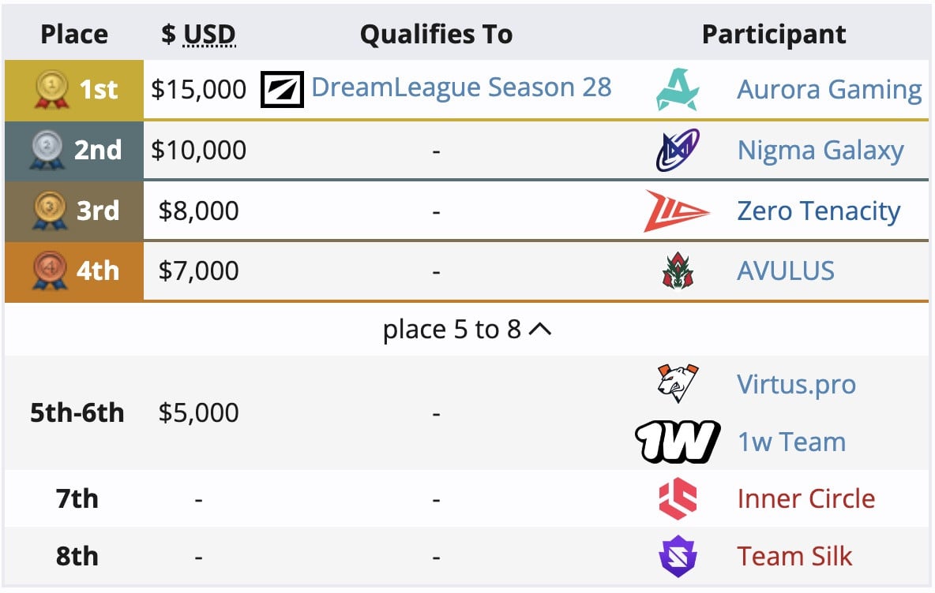Click the Aurora Gaming team logo

tap(678, 89)
